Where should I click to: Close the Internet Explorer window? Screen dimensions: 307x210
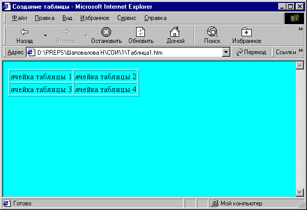[x=299, y=7]
